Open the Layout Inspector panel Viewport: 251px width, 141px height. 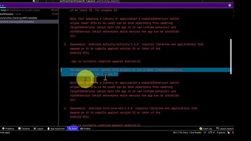225,128
